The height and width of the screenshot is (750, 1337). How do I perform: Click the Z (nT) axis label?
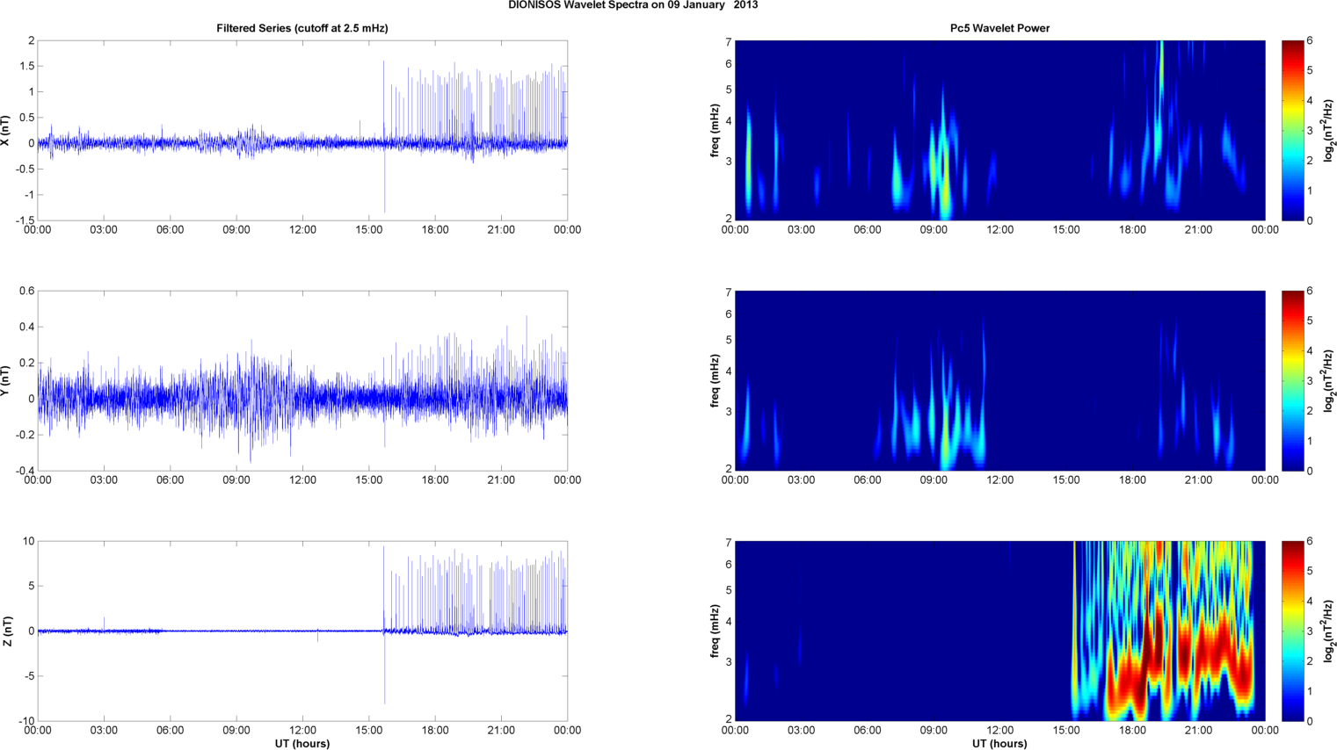pos(6,631)
